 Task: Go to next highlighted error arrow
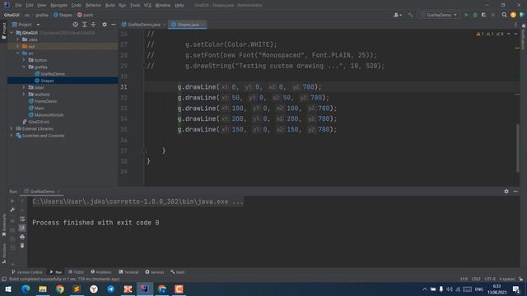515,34
